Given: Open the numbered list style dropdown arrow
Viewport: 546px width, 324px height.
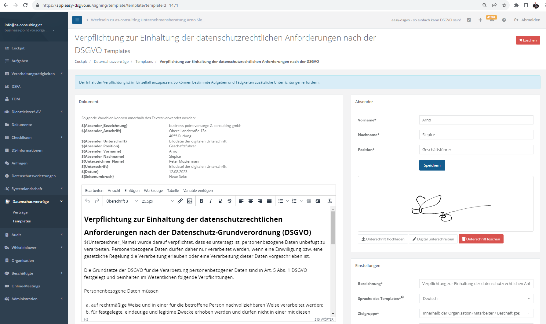Looking at the screenshot, I should click(301, 201).
